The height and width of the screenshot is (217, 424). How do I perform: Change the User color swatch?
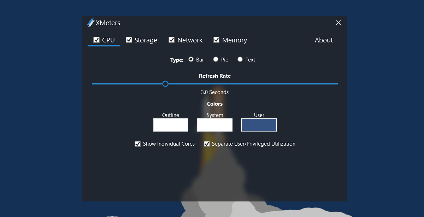[259, 125]
